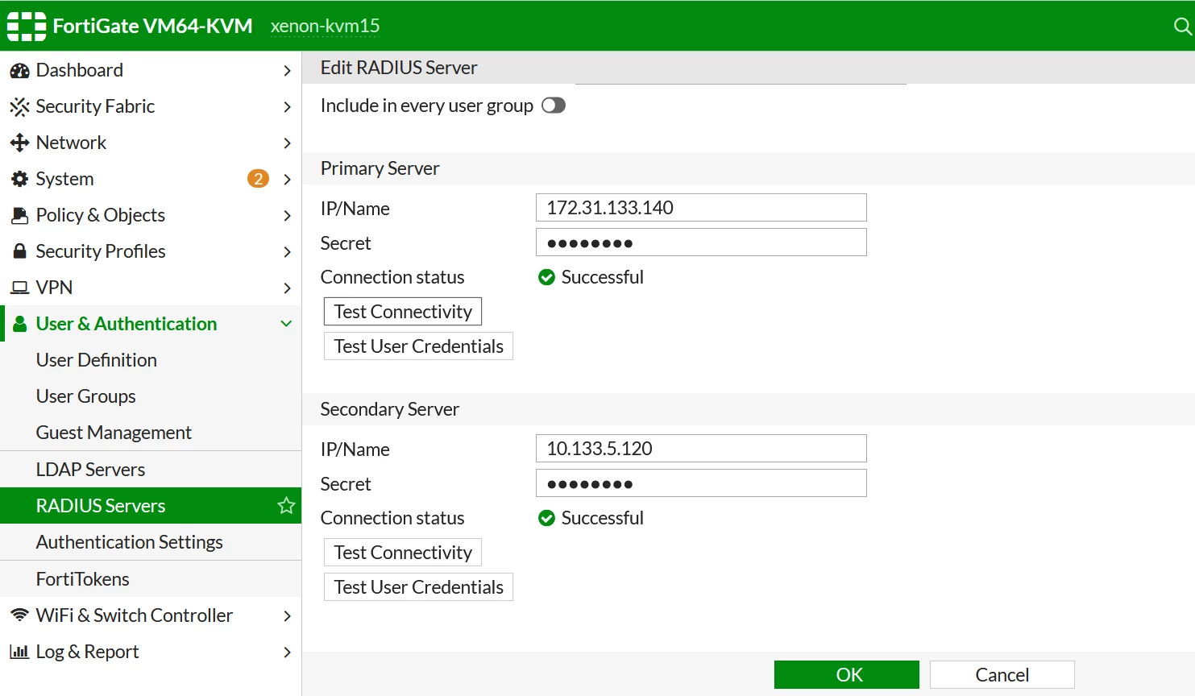
Task: Click the Network arrows icon
Action: pyautogui.click(x=19, y=143)
